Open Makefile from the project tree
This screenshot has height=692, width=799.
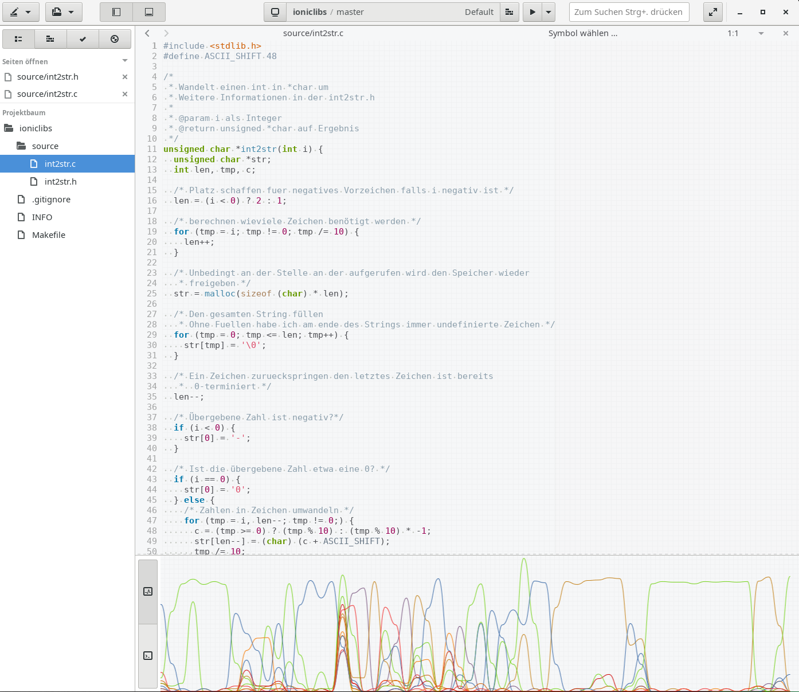coord(49,235)
